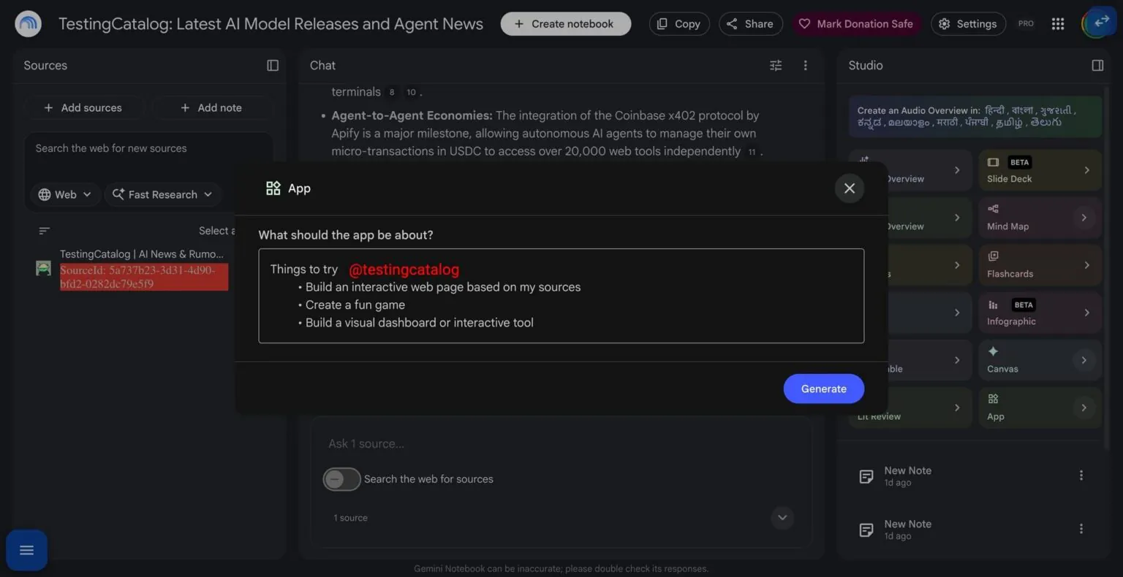Click the TestingCatalog | AI News & Rumo... source title
This screenshot has height=577, width=1123.
[x=142, y=254]
